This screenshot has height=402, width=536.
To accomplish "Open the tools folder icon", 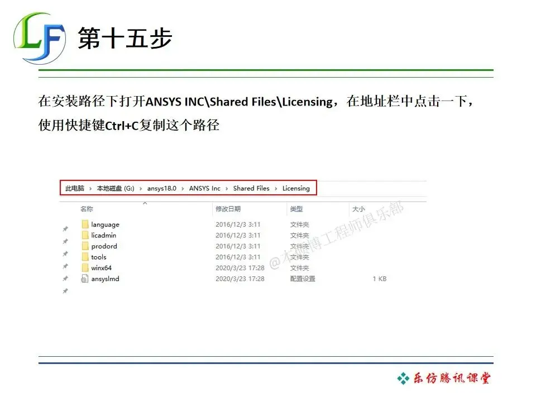I will (85, 257).
